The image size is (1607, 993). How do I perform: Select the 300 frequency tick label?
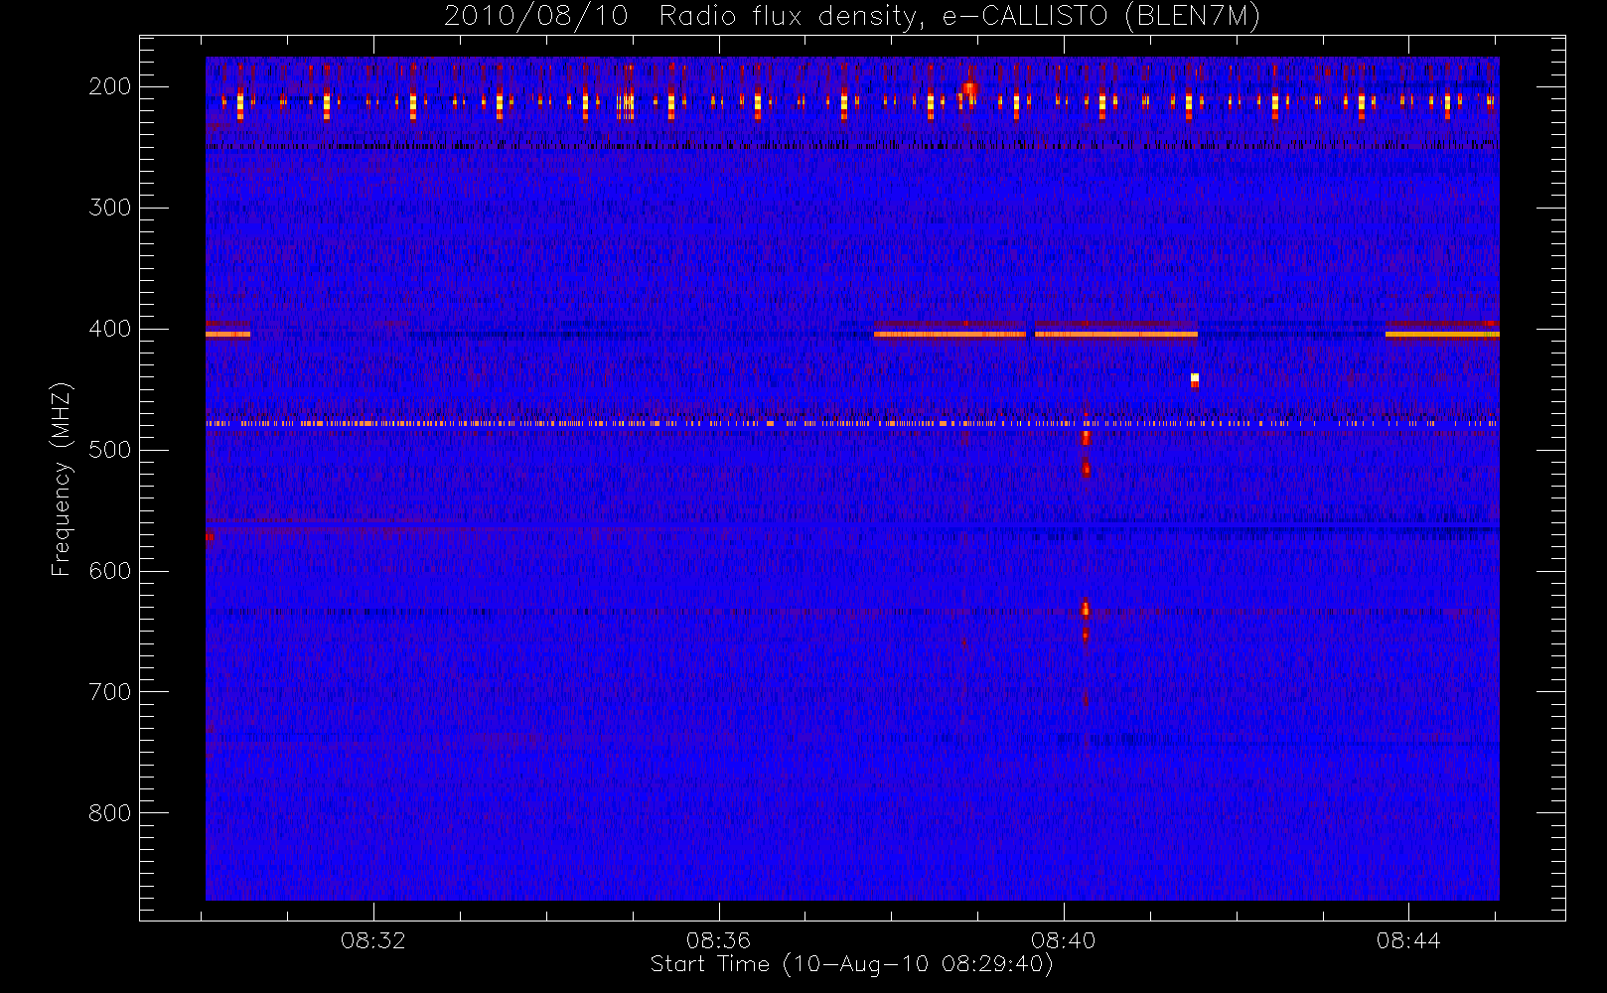coord(110,208)
